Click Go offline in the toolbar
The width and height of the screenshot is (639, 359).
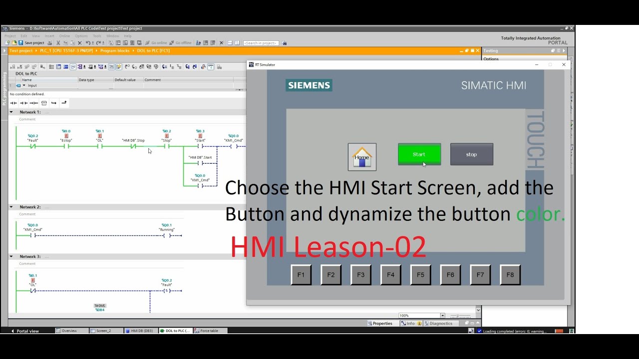coord(180,43)
